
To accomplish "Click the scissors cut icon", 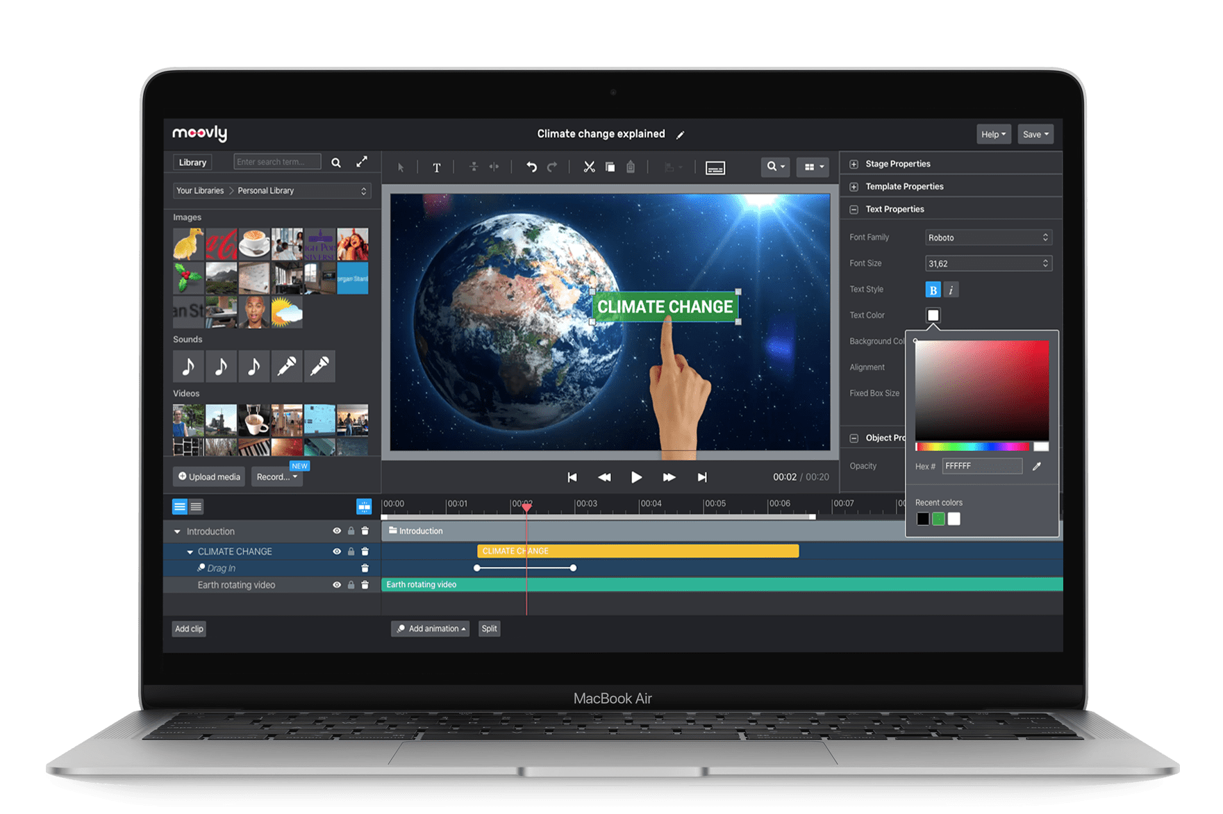I will 589,167.
